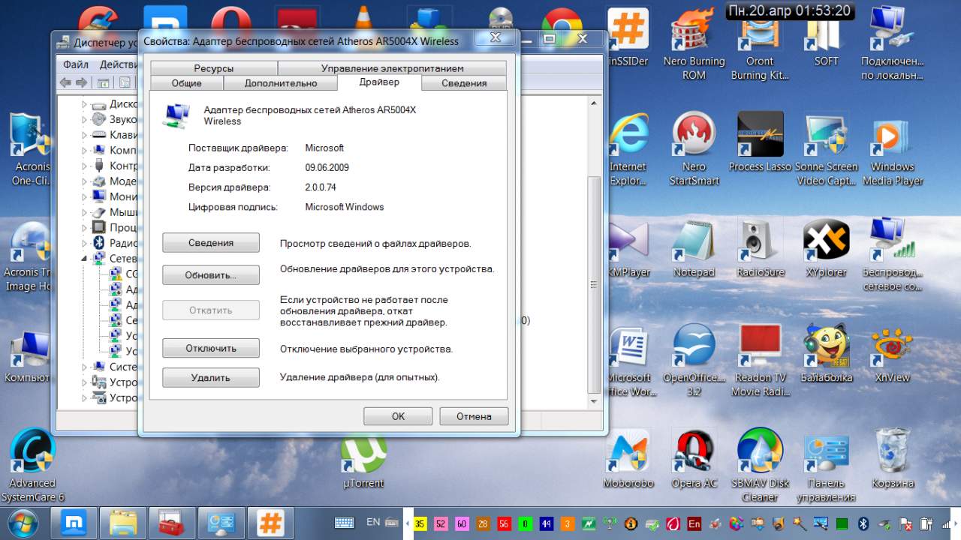Viewport: 961px width, 540px height.
Task: Click the Bluetooth icon in system tray
Action: [863, 523]
